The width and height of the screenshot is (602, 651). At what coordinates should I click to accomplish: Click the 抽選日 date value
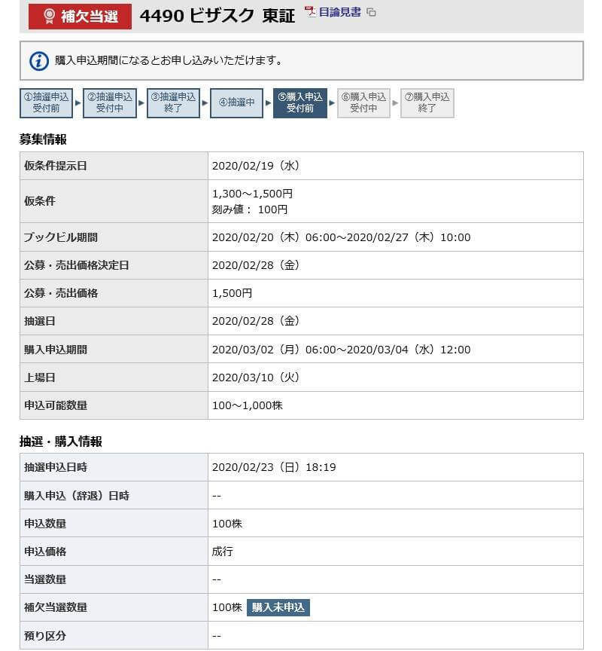tap(256, 321)
